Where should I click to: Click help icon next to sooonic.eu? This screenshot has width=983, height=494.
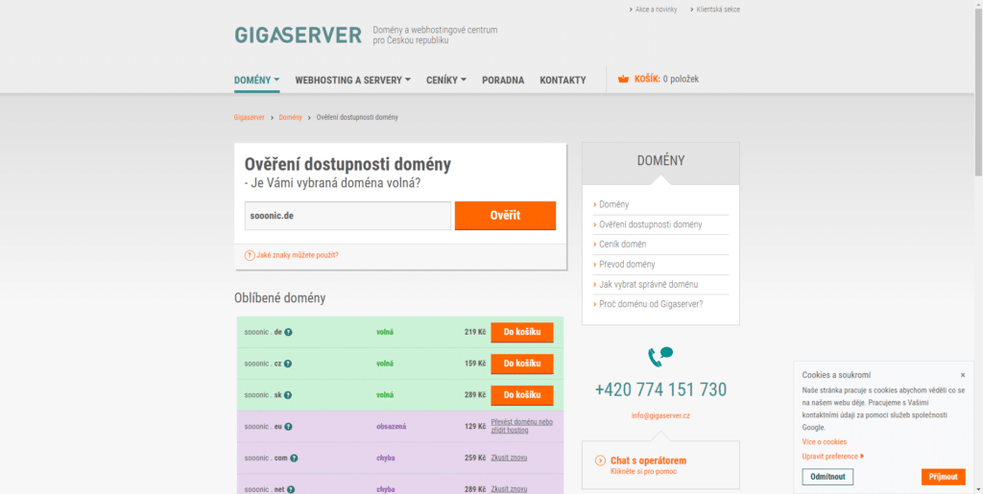(x=289, y=427)
